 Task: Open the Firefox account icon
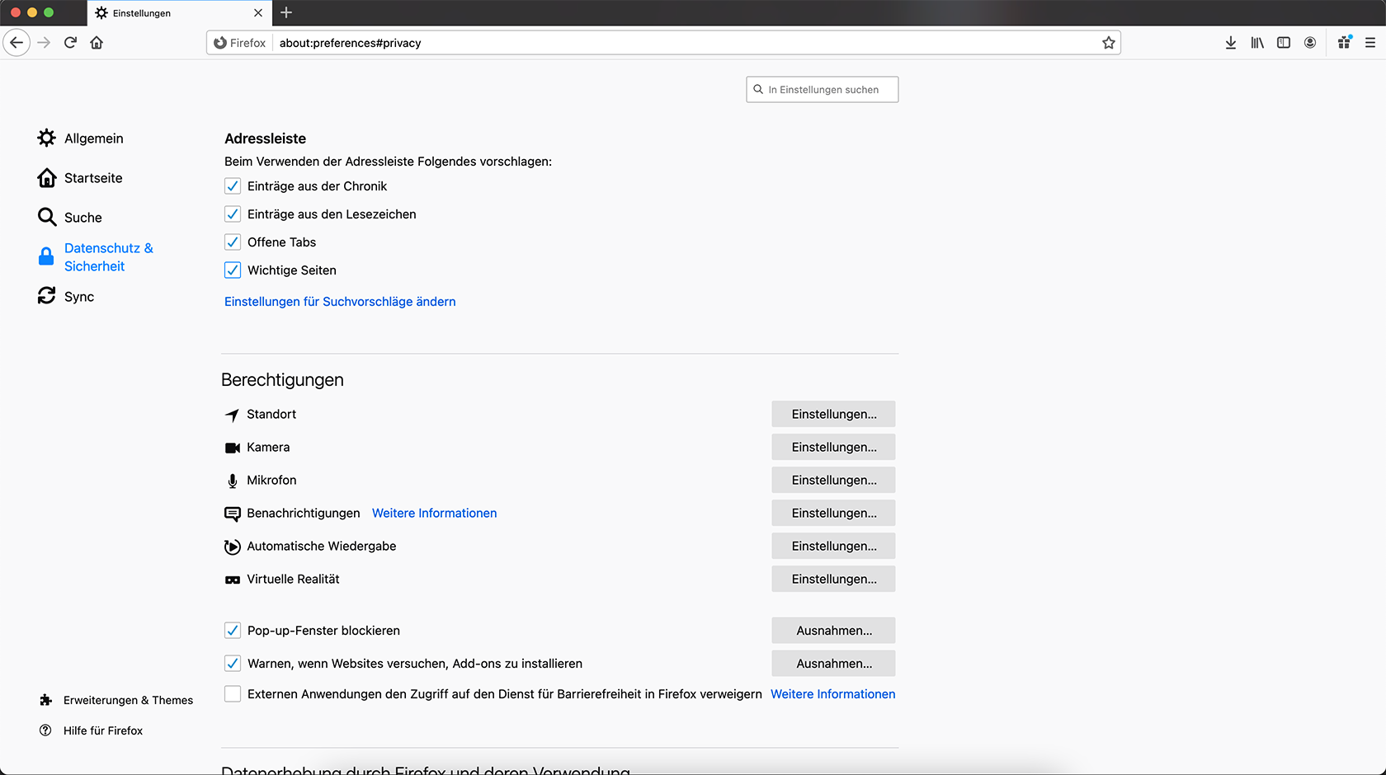click(1309, 43)
